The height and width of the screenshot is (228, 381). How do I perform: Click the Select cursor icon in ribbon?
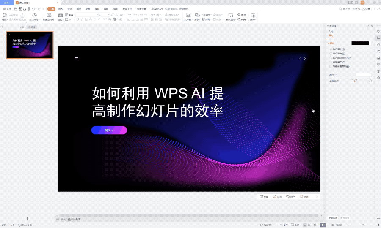pos(253,15)
